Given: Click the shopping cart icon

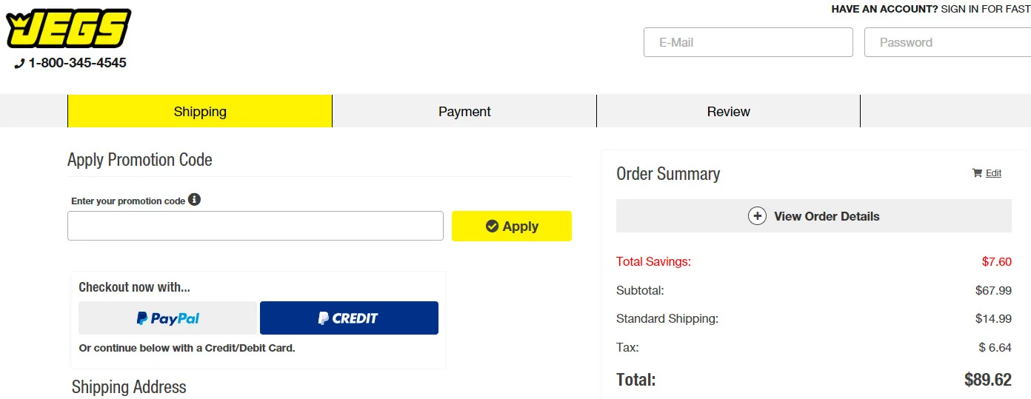Looking at the screenshot, I should tap(977, 173).
